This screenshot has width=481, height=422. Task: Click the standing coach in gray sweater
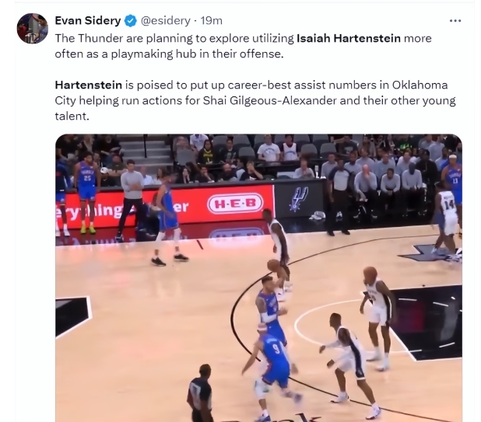(x=131, y=199)
